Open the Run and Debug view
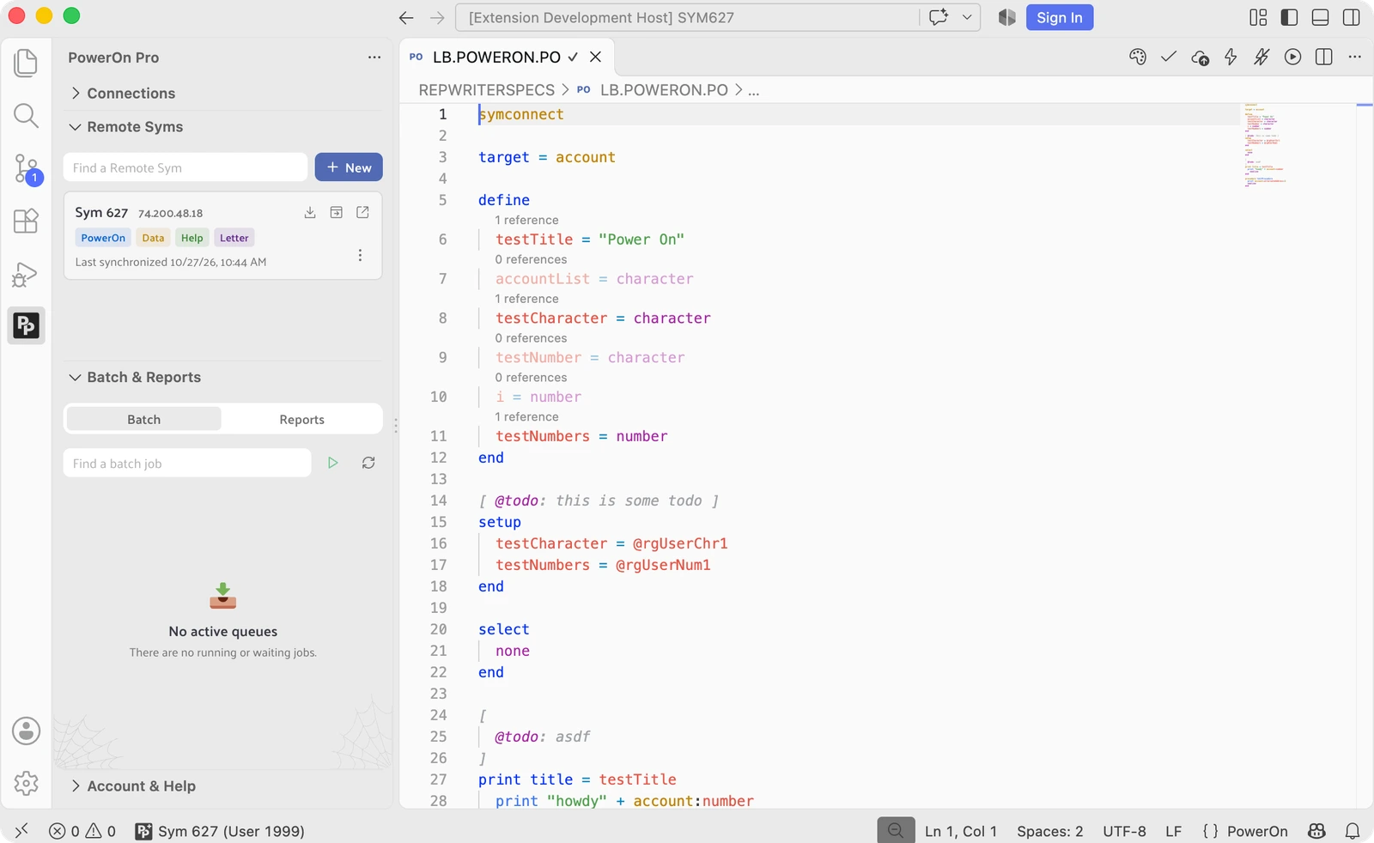This screenshot has height=843, width=1374. [26, 275]
